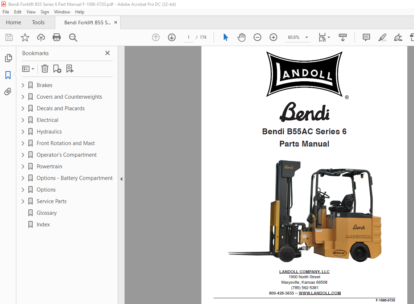Image resolution: width=414 pixels, height=304 pixels.
Task: Zoom in with plus button
Action: tap(273, 37)
